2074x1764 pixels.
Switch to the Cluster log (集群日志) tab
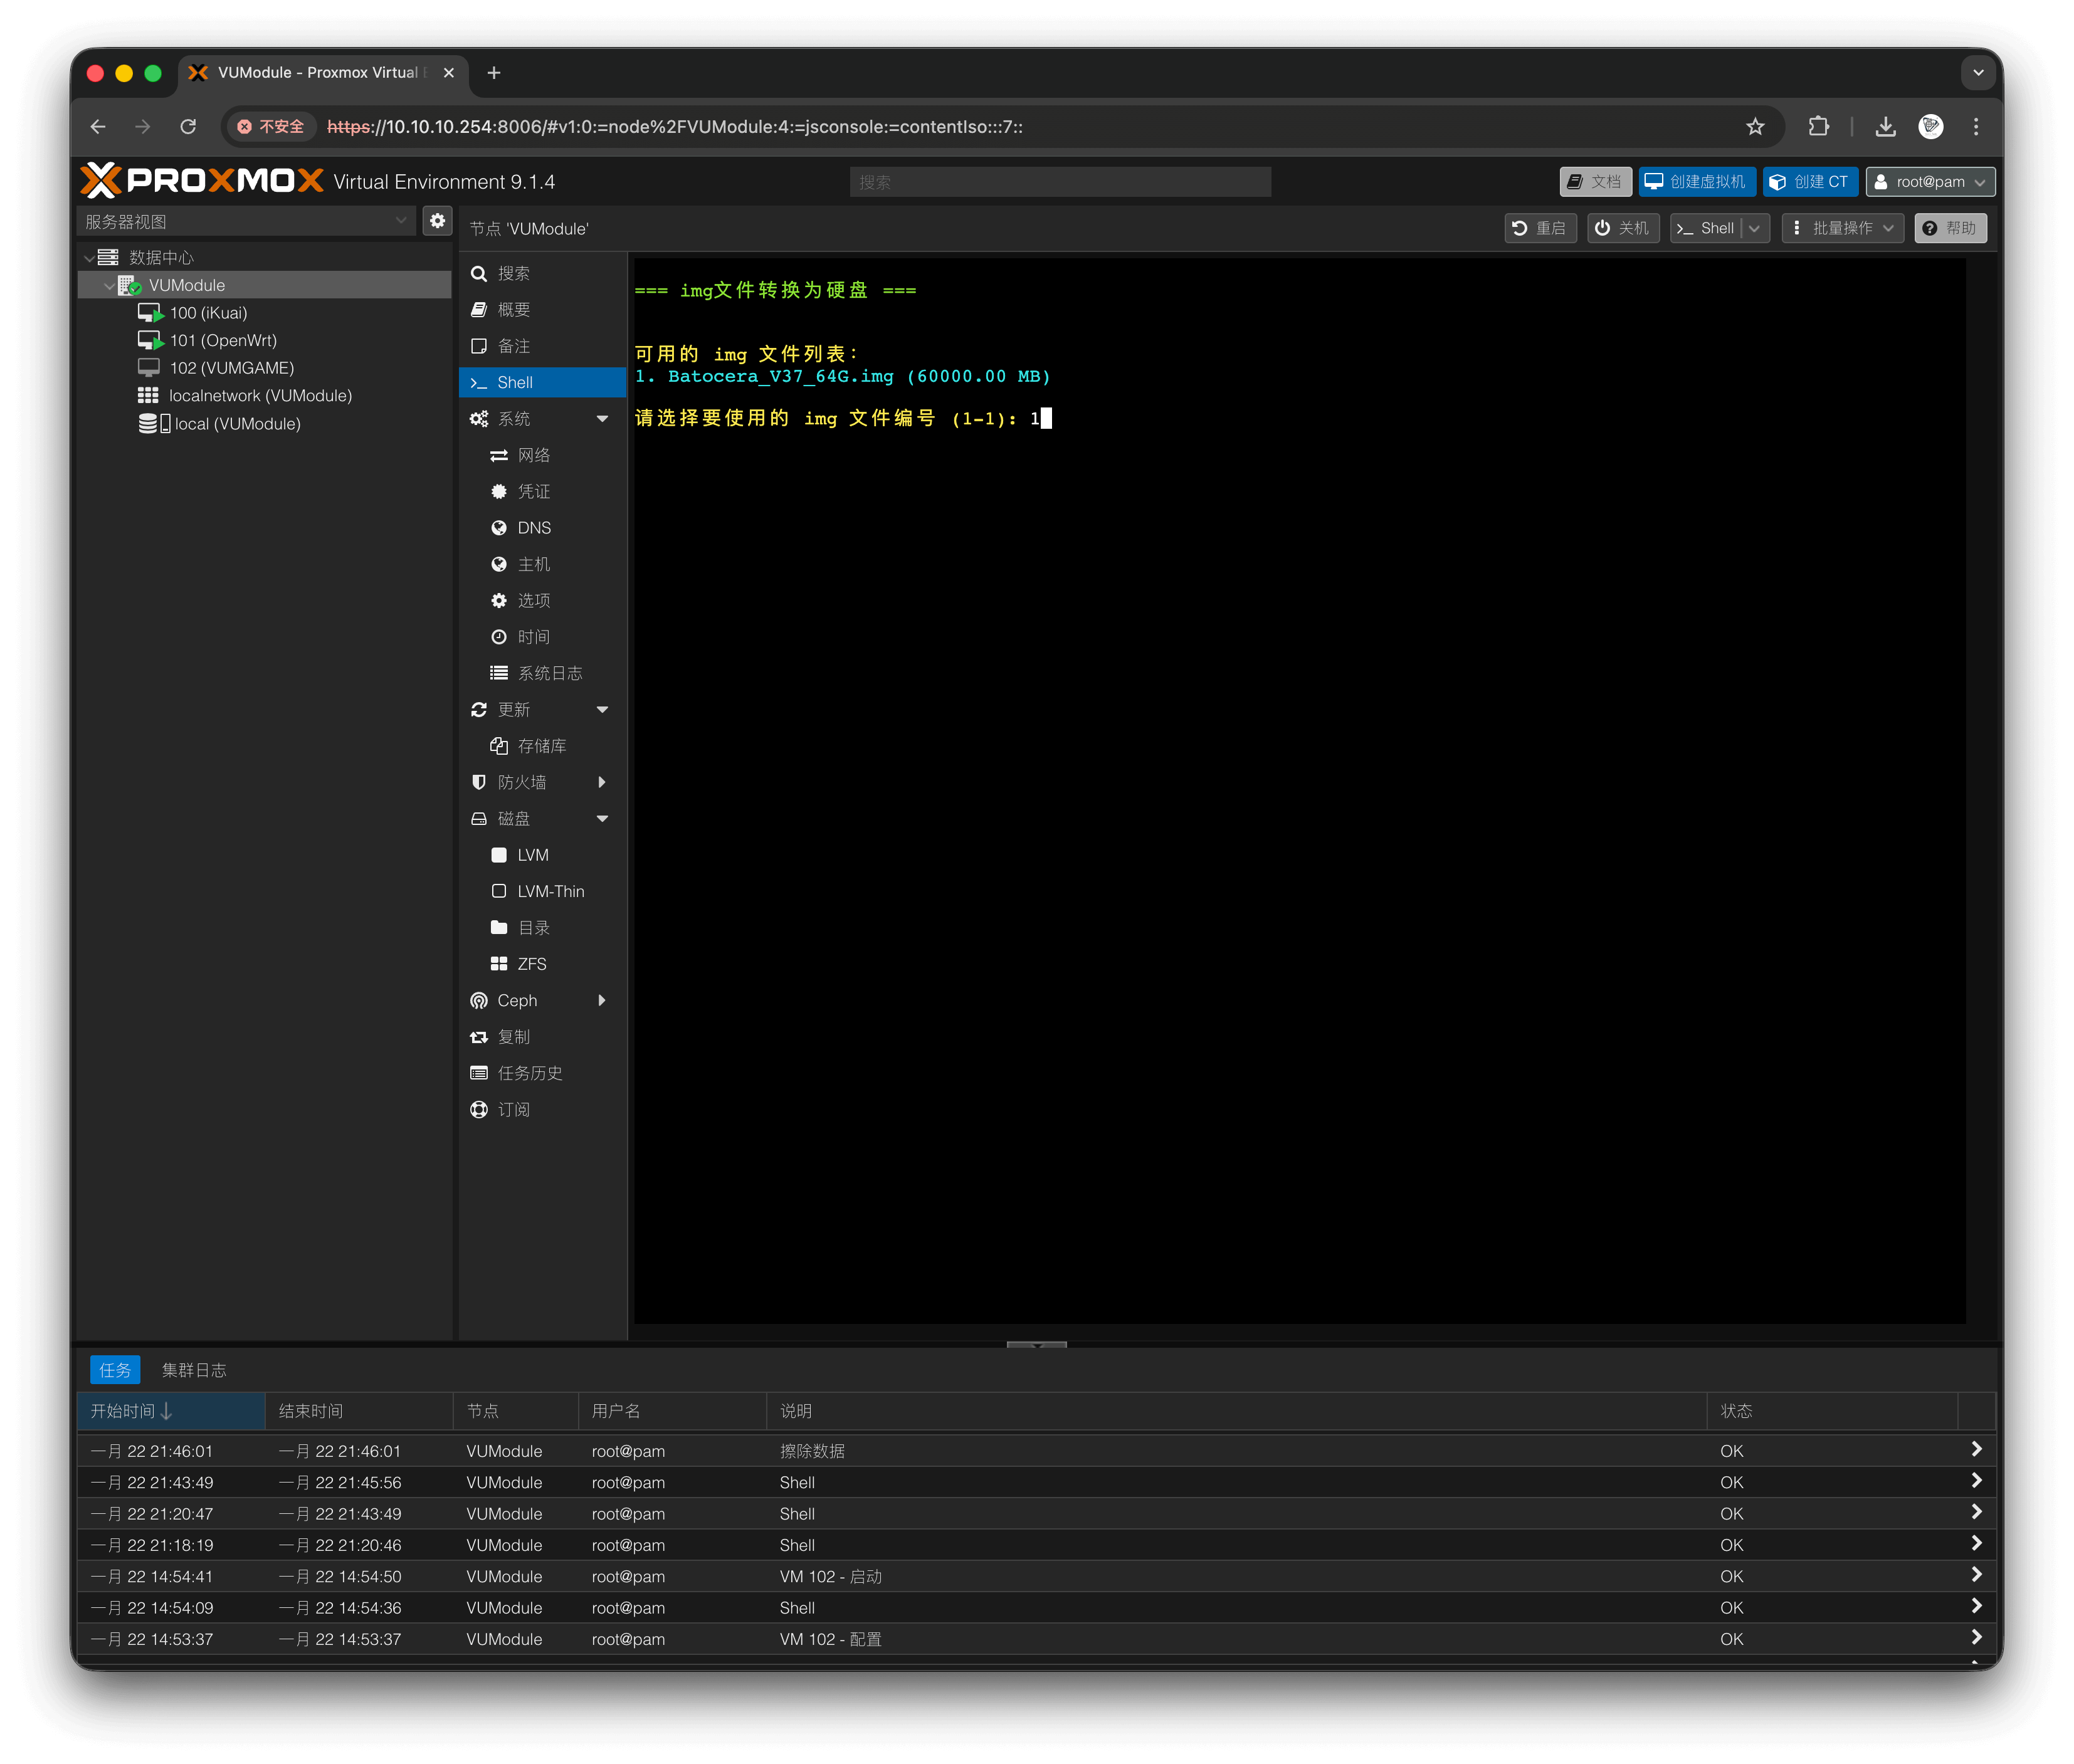[x=194, y=1370]
